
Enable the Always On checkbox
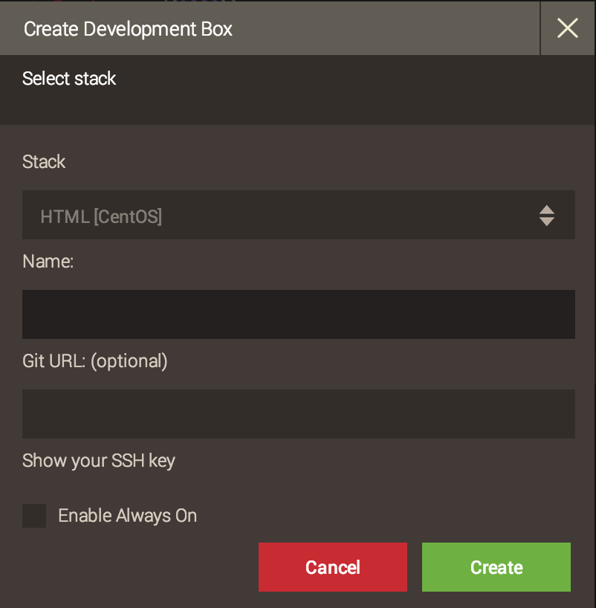coord(34,516)
